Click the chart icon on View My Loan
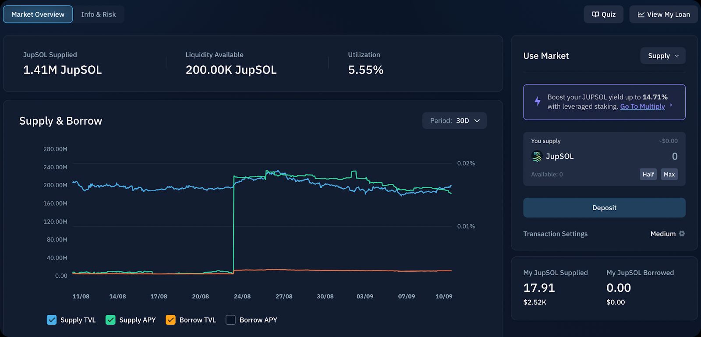 [641, 14]
